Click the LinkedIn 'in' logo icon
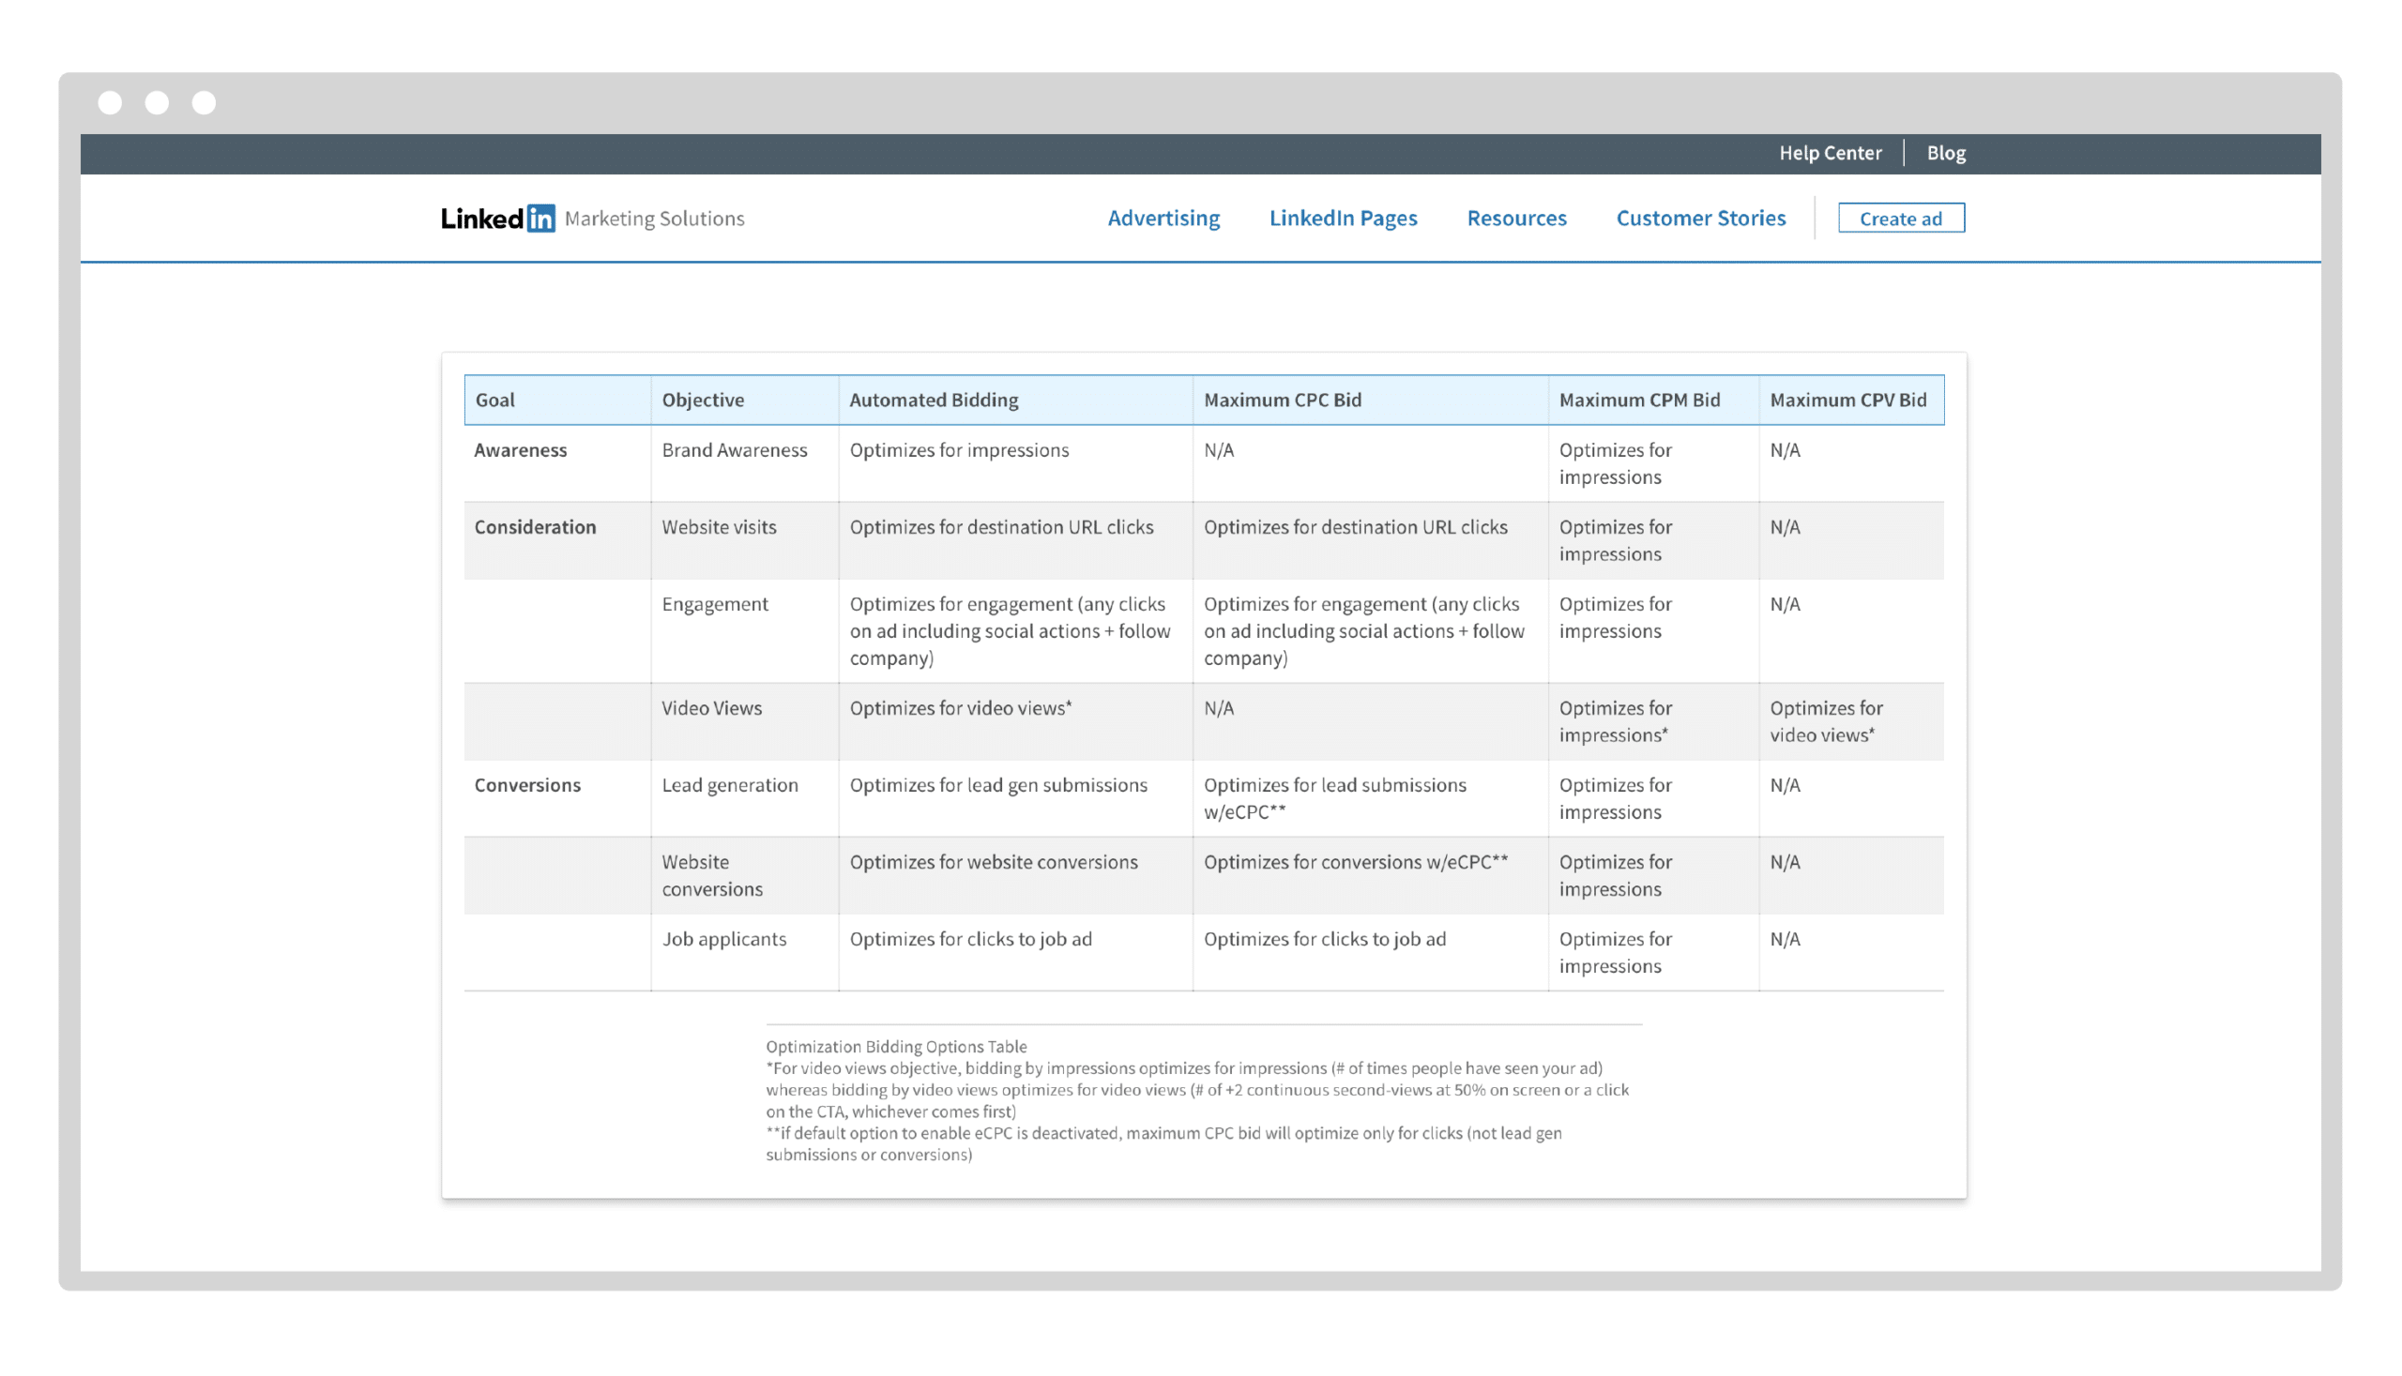The width and height of the screenshot is (2402, 1376). [x=540, y=219]
